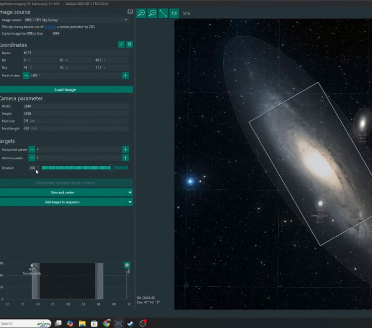Decrease the vertical panels count

pyautogui.click(x=32, y=158)
